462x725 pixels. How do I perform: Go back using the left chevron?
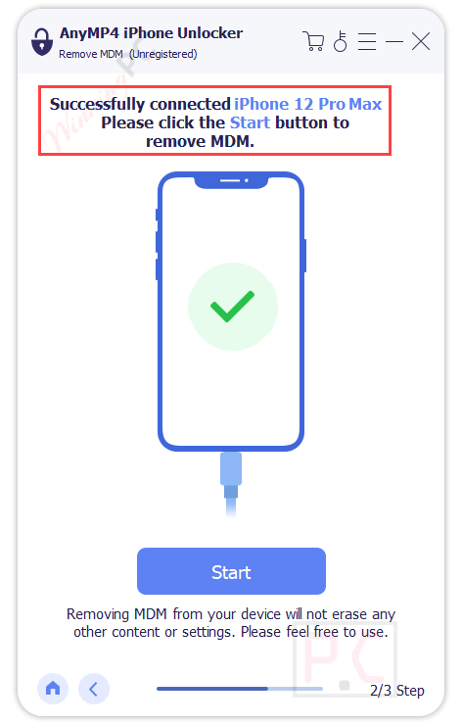[x=94, y=689]
